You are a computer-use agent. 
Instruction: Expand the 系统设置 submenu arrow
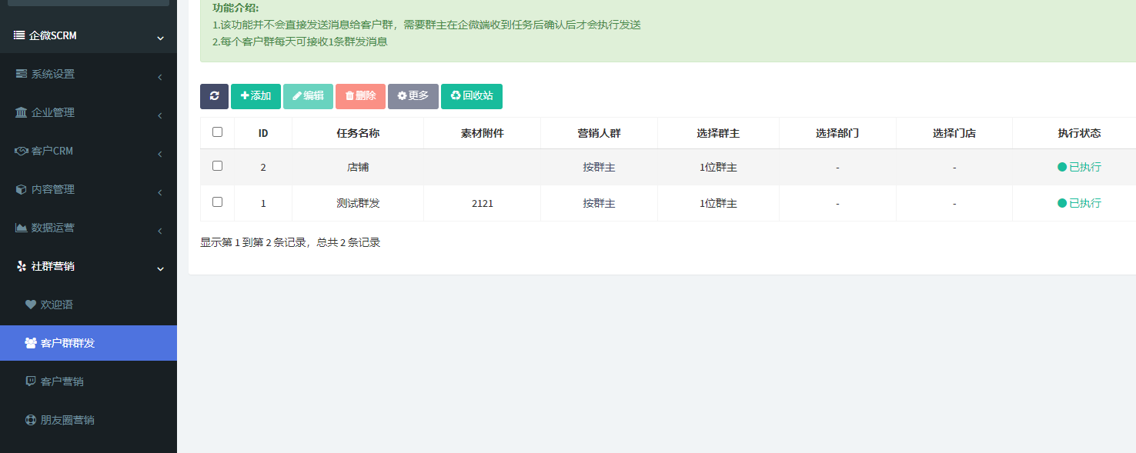[x=159, y=77]
